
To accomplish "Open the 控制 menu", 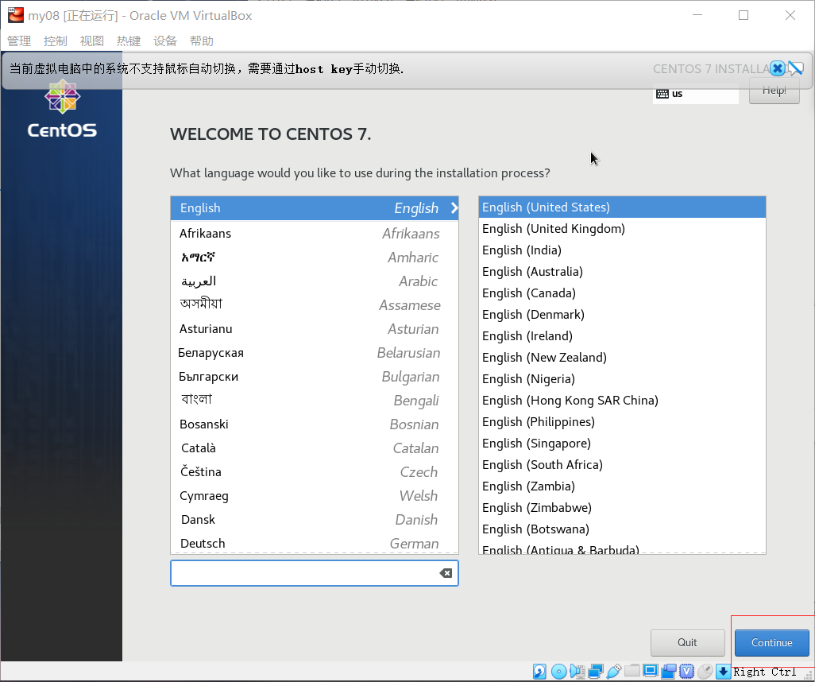I will tap(56, 41).
